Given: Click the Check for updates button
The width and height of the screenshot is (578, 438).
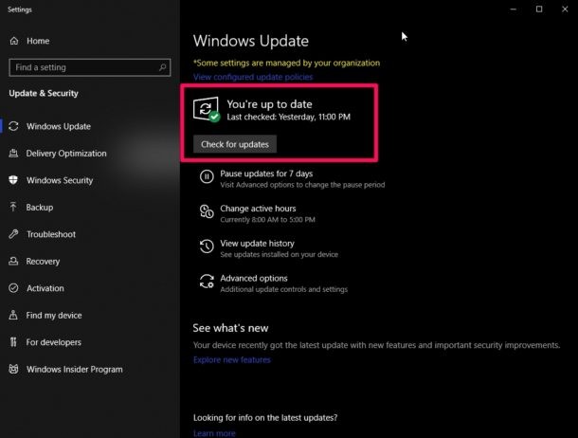Looking at the screenshot, I should pos(235,144).
